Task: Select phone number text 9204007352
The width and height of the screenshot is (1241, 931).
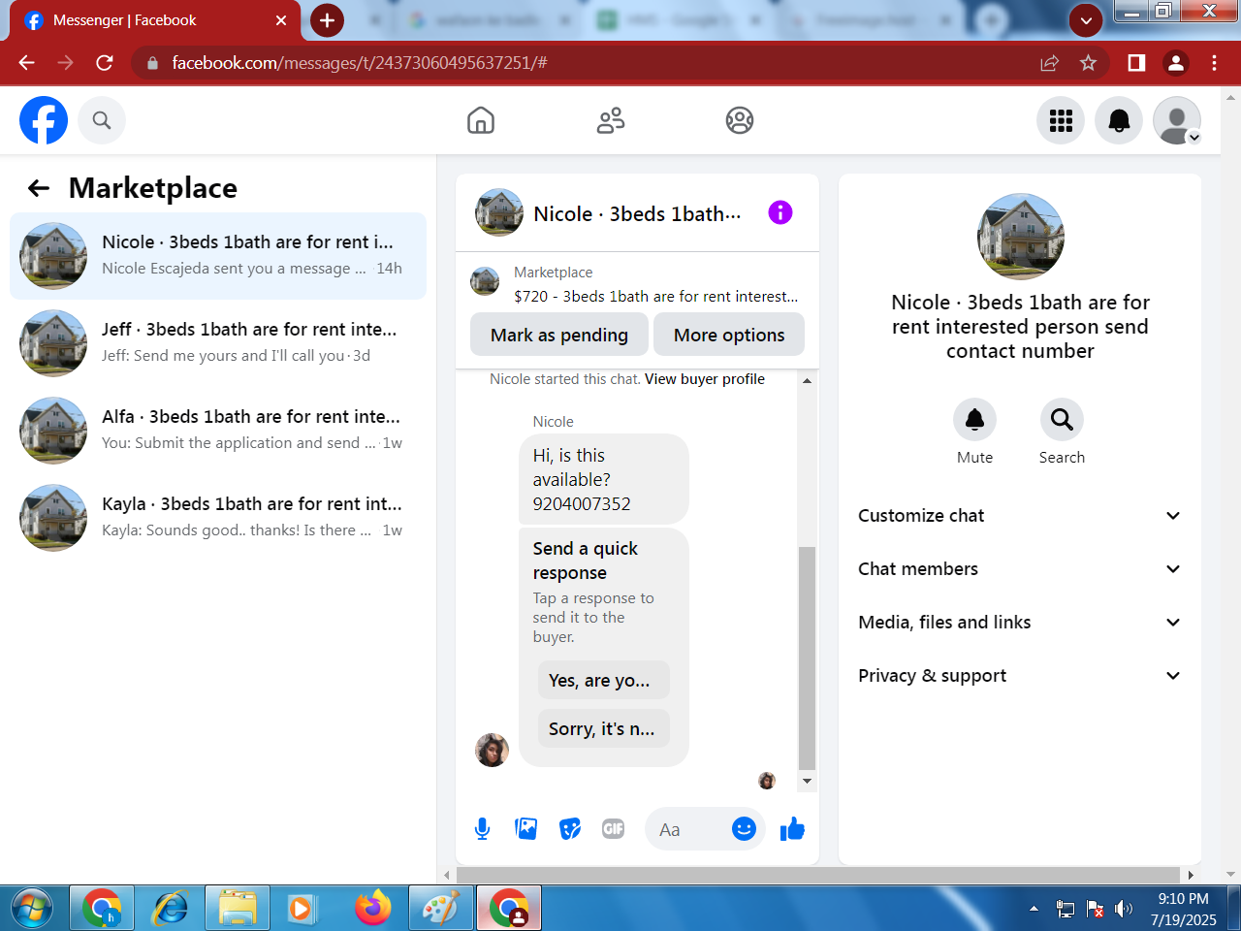Action: pos(582,503)
